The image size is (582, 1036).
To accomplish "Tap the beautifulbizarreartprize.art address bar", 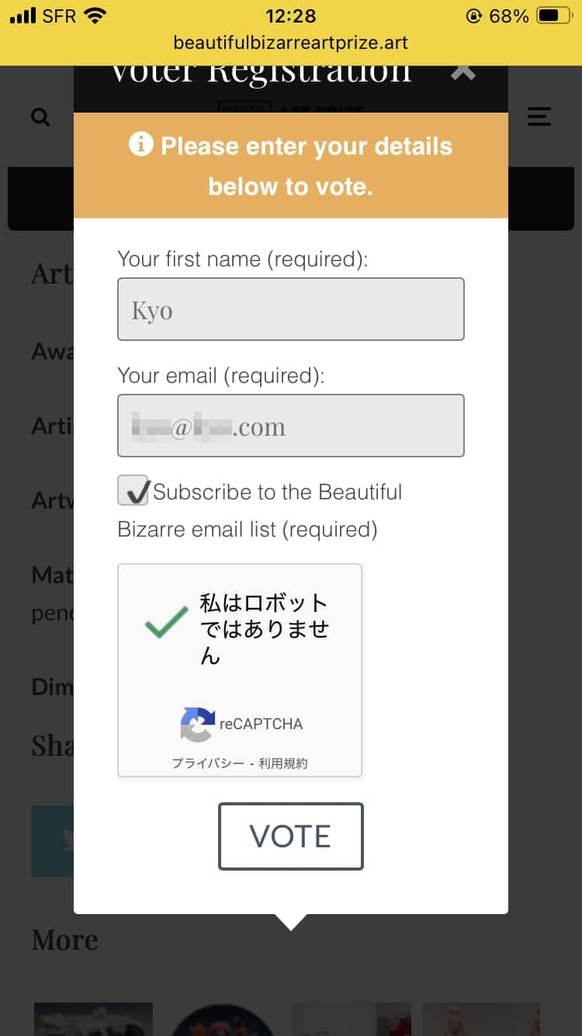I will (291, 43).
